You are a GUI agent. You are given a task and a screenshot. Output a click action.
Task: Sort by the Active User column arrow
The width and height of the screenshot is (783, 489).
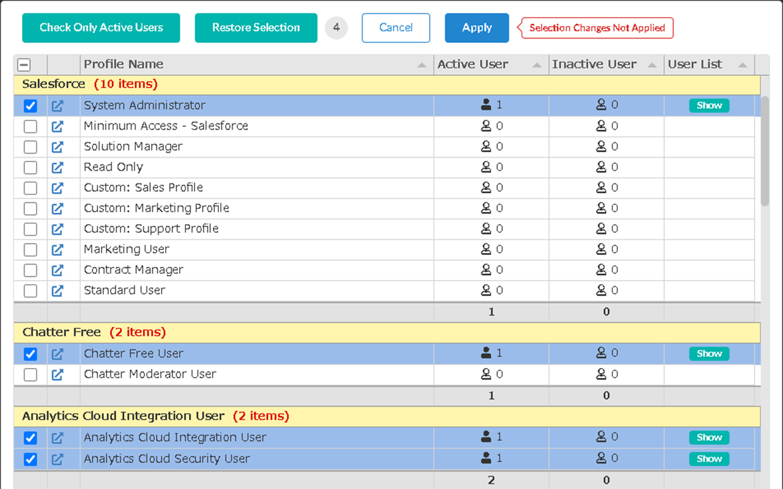click(x=537, y=65)
